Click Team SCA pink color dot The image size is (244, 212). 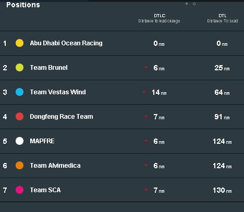click(x=19, y=190)
